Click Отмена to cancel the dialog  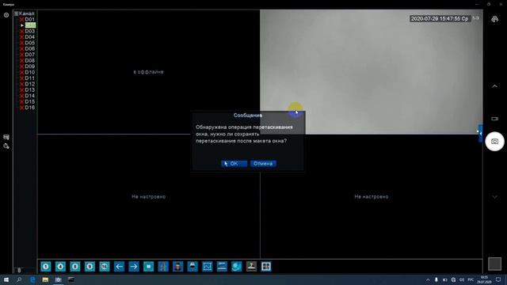pyautogui.click(x=263, y=164)
